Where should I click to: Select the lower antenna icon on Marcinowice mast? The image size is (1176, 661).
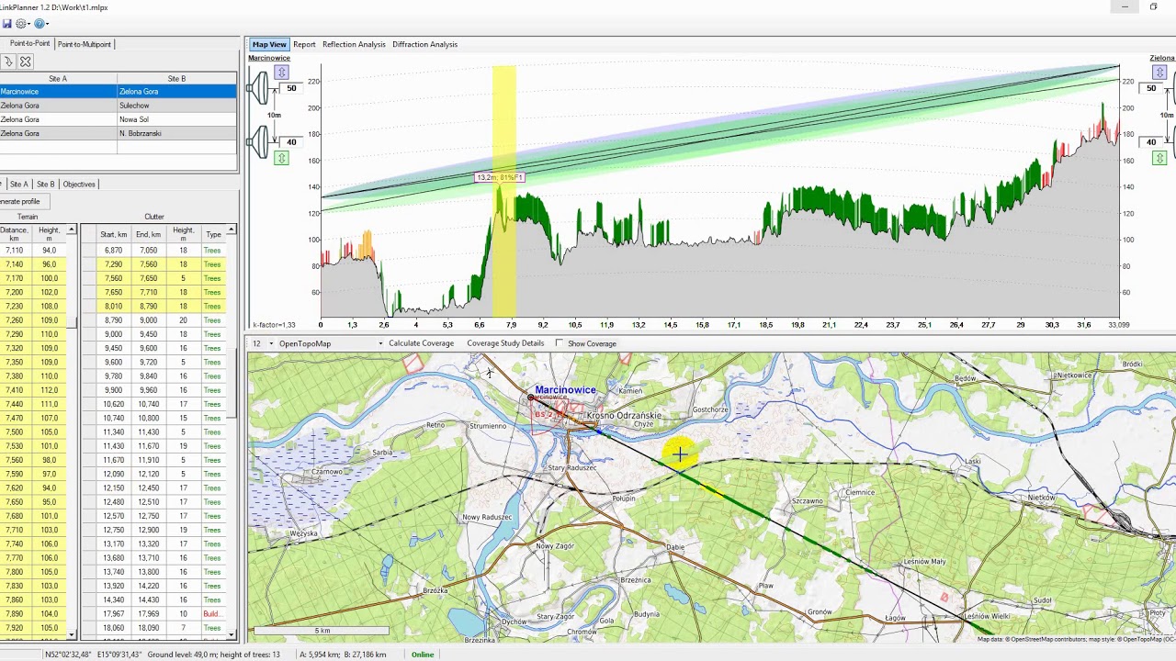click(263, 140)
